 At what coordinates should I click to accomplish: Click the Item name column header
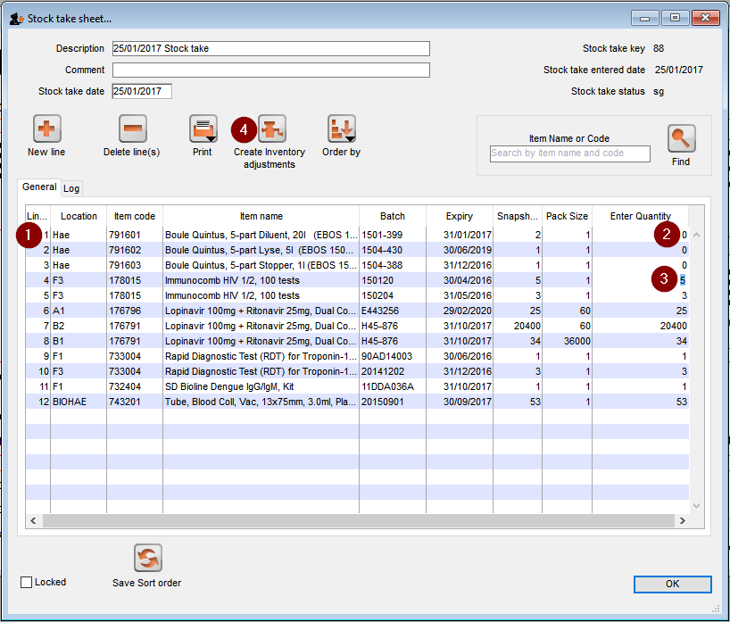click(261, 216)
